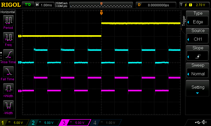Click the rising edge slope symbol
The height and width of the screenshot is (126, 211).
[x=198, y=56]
